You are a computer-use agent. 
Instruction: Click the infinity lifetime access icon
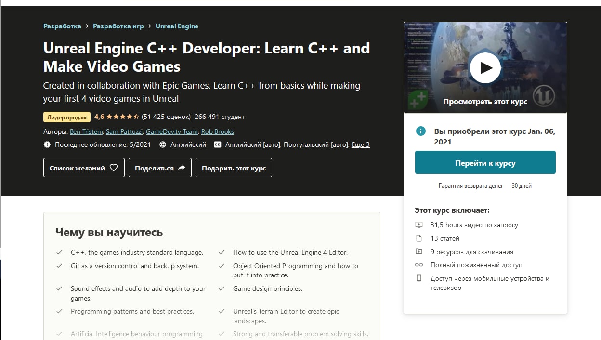click(x=419, y=265)
